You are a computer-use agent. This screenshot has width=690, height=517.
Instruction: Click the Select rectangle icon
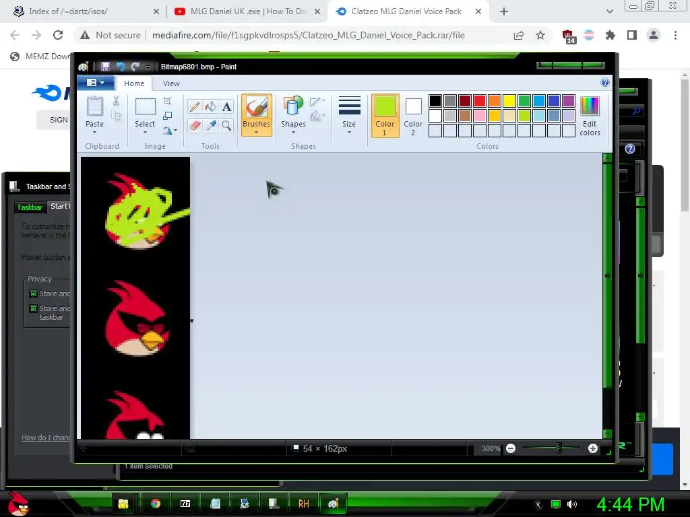(x=145, y=107)
